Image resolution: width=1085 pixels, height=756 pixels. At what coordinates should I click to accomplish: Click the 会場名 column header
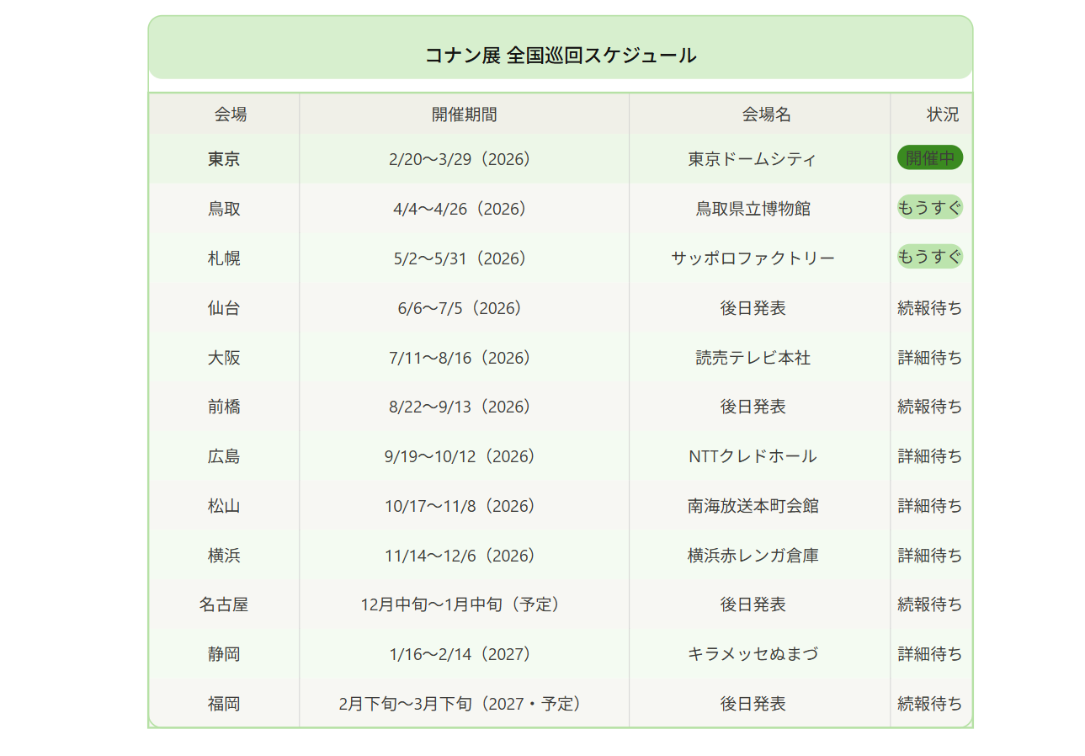(766, 114)
